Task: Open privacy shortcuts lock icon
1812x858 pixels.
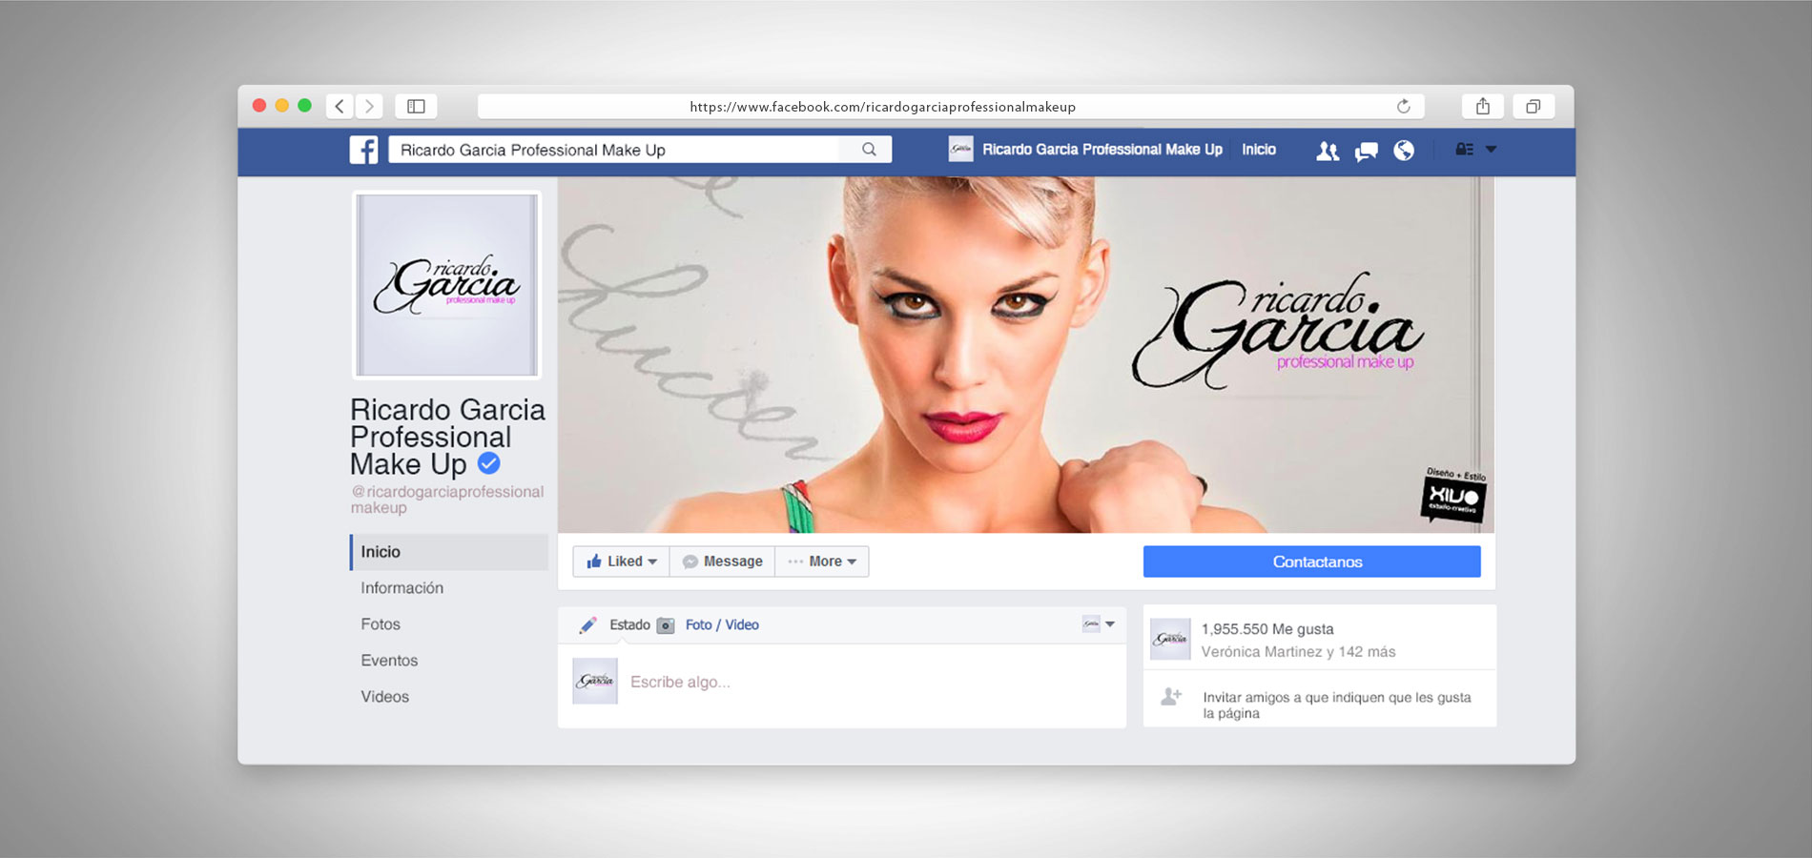Action: tap(1464, 150)
